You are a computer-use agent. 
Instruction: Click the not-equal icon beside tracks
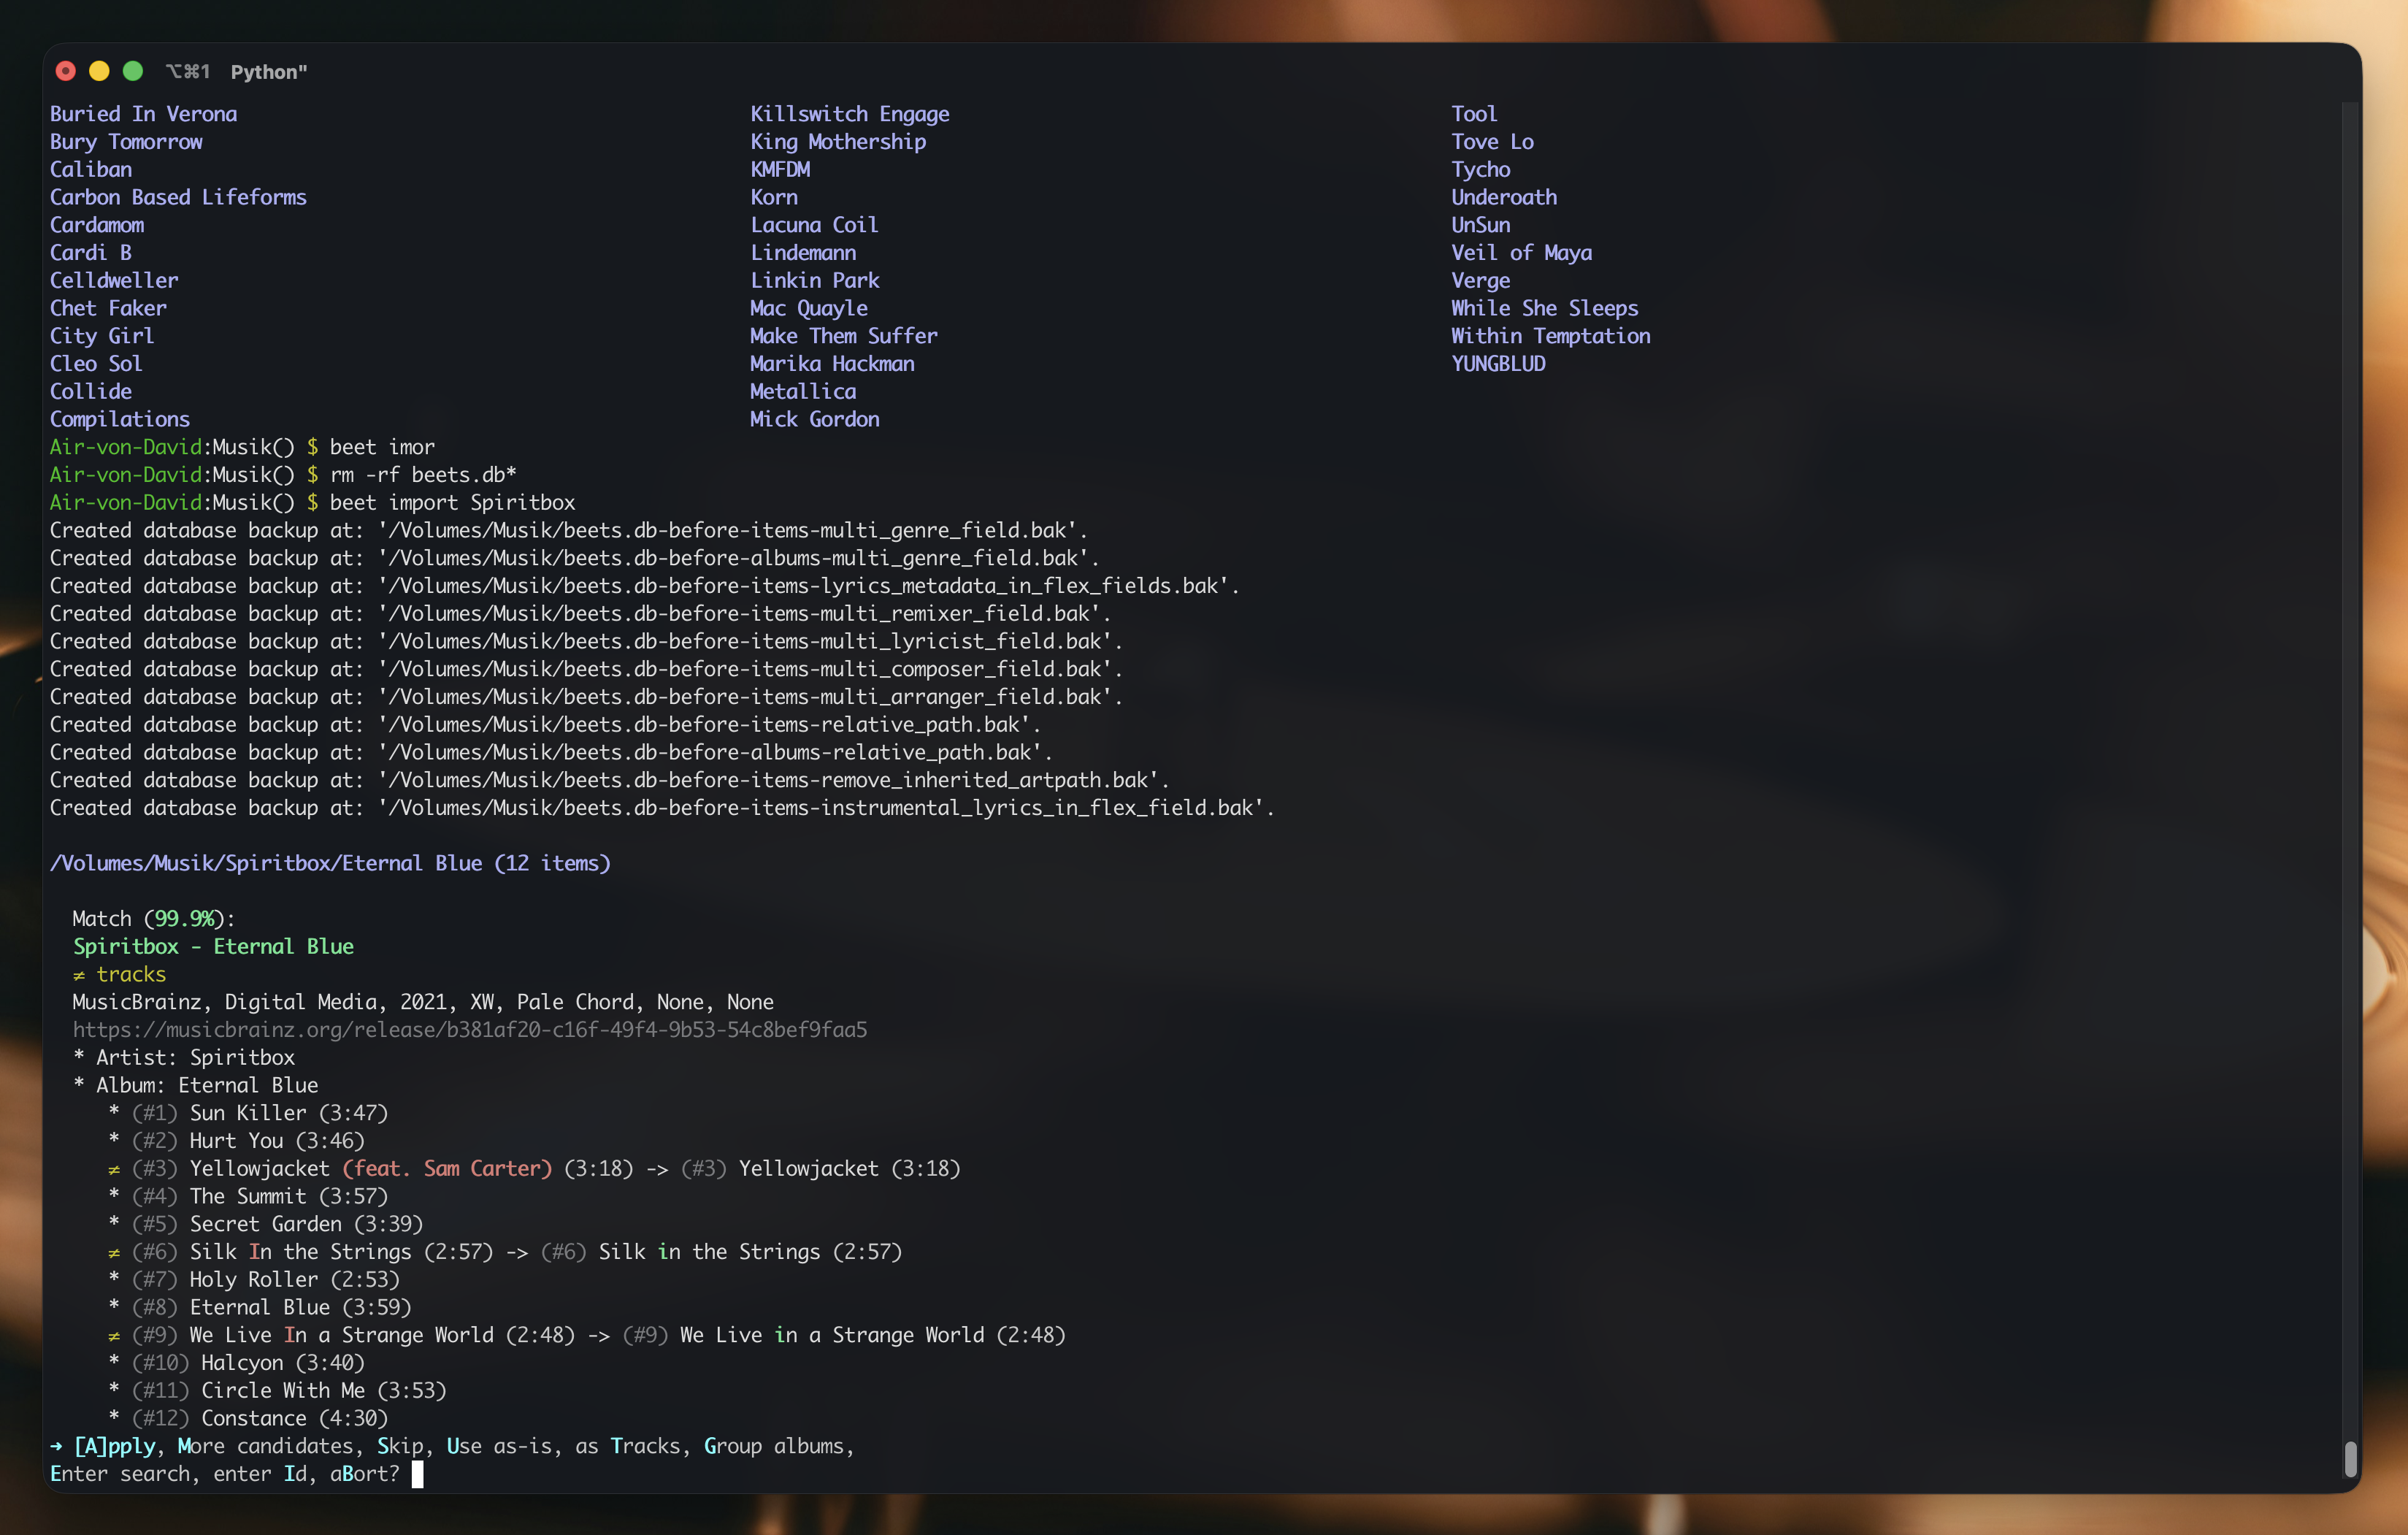(79, 975)
